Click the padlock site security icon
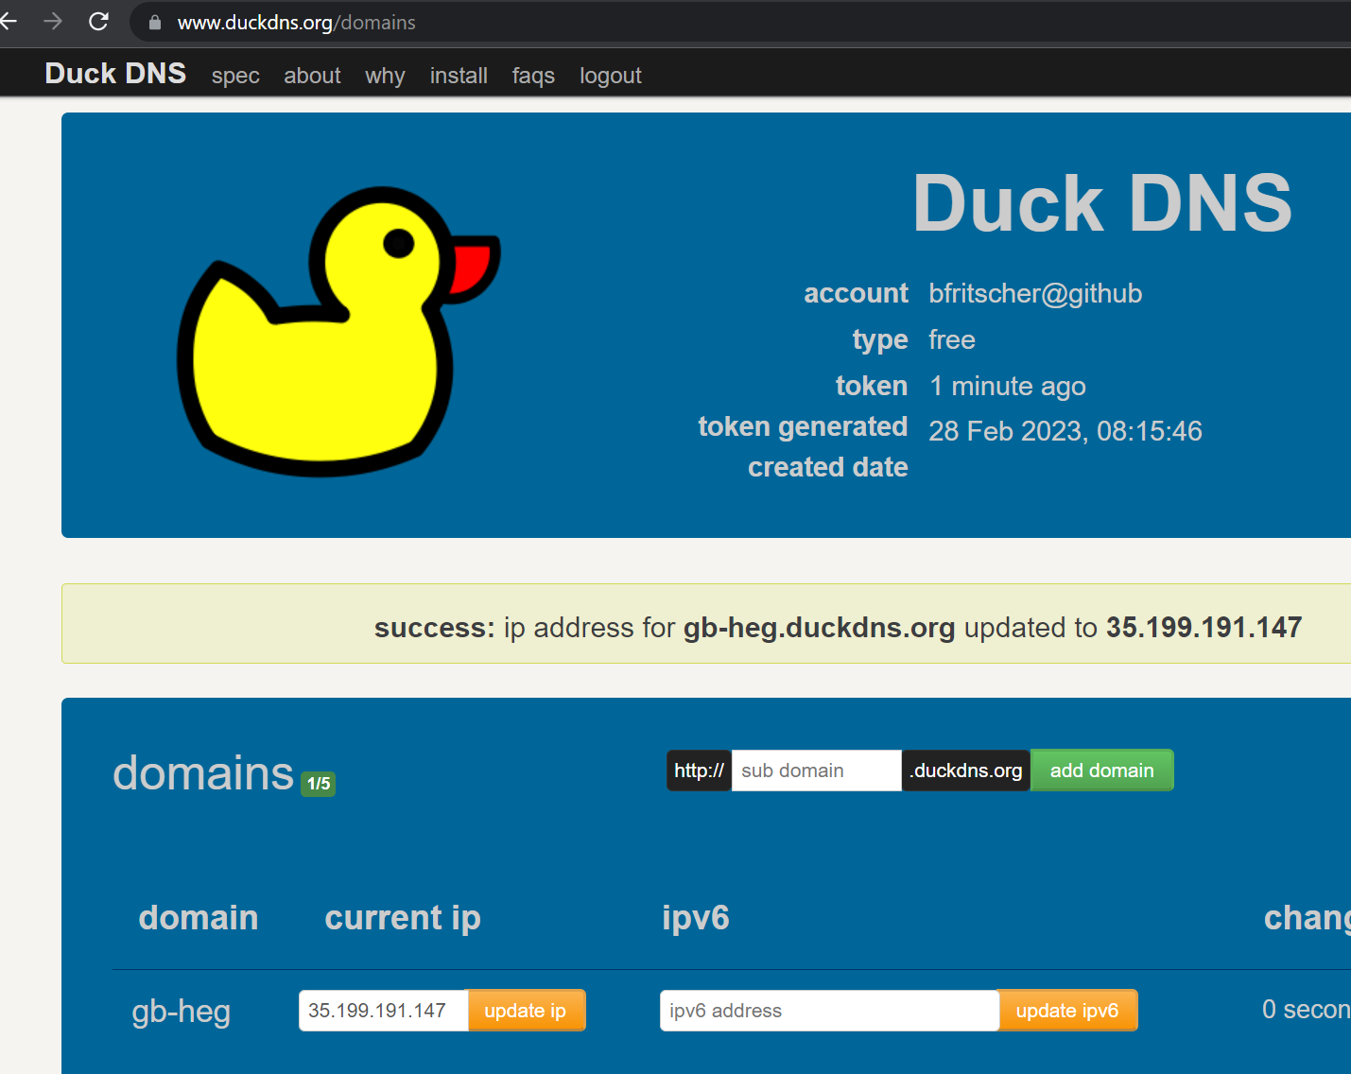Viewport: 1351px width, 1074px height. click(x=155, y=23)
